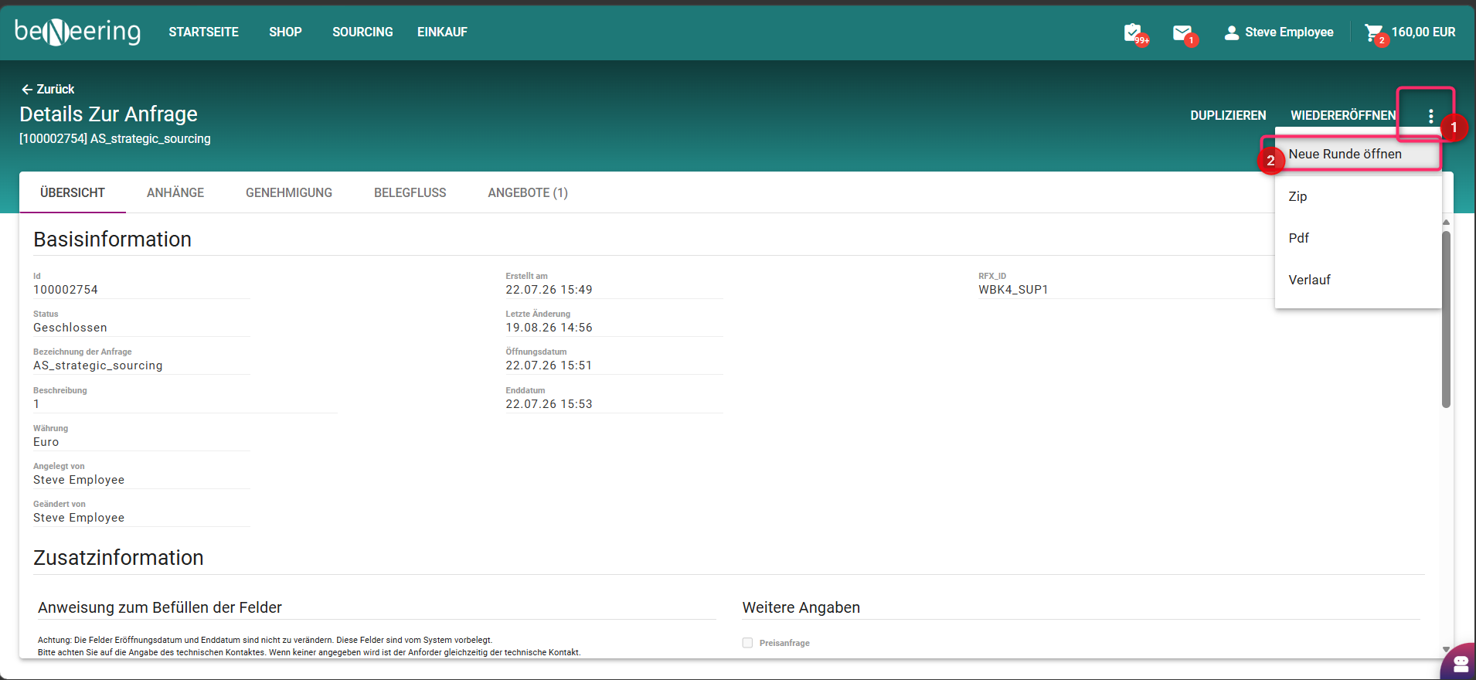The height and width of the screenshot is (680, 1476).
Task: Go to Startseite in navigation
Action: pos(204,32)
